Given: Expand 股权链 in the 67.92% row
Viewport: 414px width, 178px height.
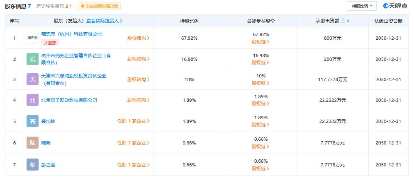Looking at the screenshot, I should point(261,42).
